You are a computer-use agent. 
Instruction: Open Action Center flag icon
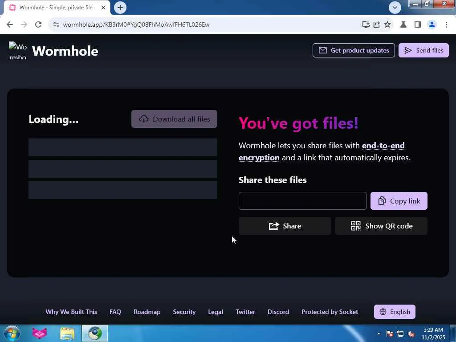pos(390,334)
